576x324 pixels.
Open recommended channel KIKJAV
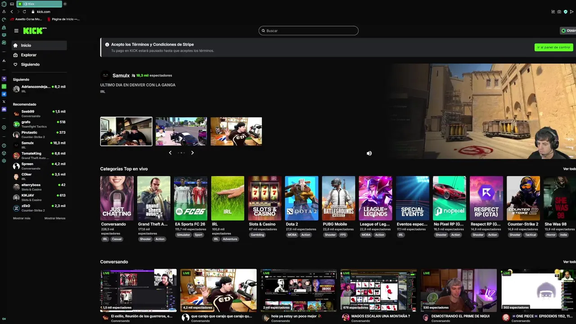tap(39, 197)
